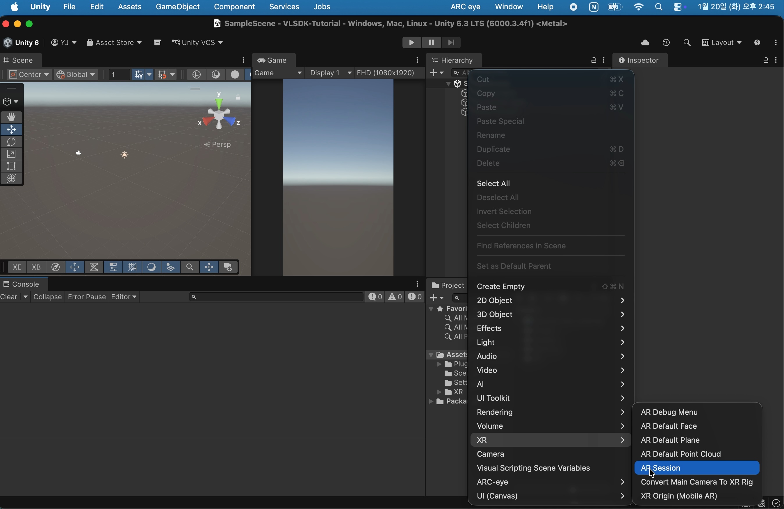Click Create Empty in context menu

click(x=501, y=286)
